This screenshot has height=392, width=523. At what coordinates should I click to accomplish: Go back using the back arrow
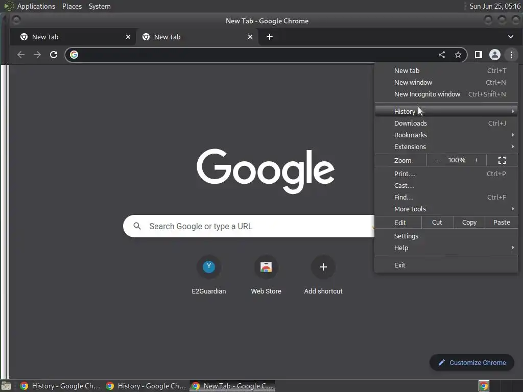tap(20, 55)
